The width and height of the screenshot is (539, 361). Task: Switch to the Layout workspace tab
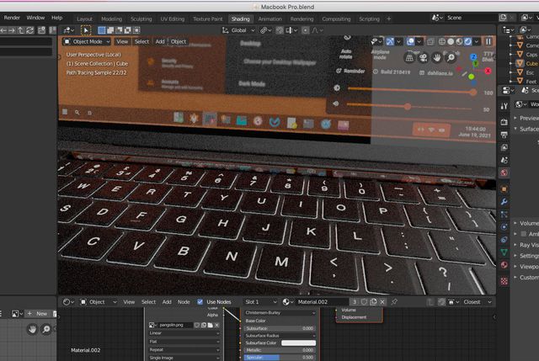point(84,19)
